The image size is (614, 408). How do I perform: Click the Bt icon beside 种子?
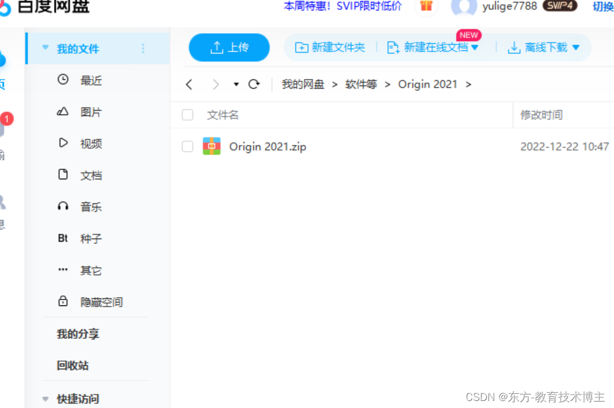coord(63,238)
